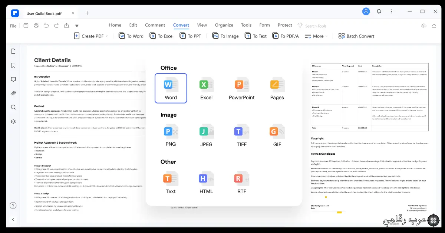The width and height of the screenshot is (445, 233).
Task: Open the Protect tab
Action: (285, 25)
